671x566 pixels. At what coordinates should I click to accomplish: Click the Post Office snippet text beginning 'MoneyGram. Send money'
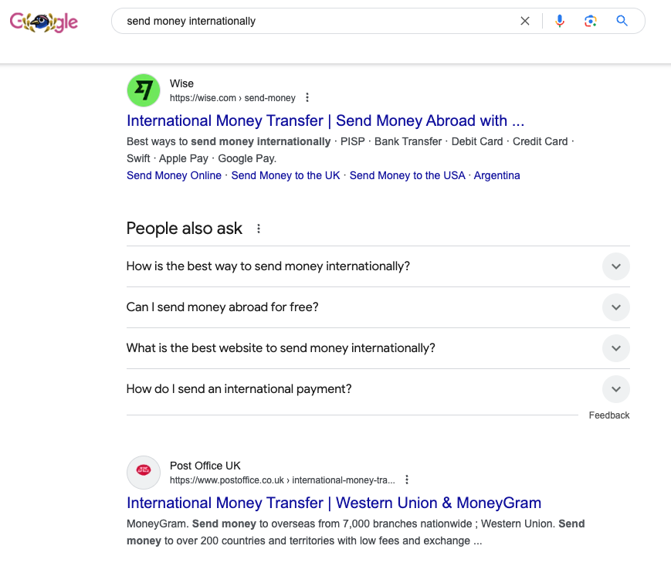(x=355, y=532)
